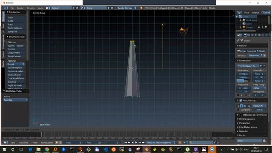Click the Leviga Vertici button
This screenshot has height=153, width=272.
tap(16, 53)
